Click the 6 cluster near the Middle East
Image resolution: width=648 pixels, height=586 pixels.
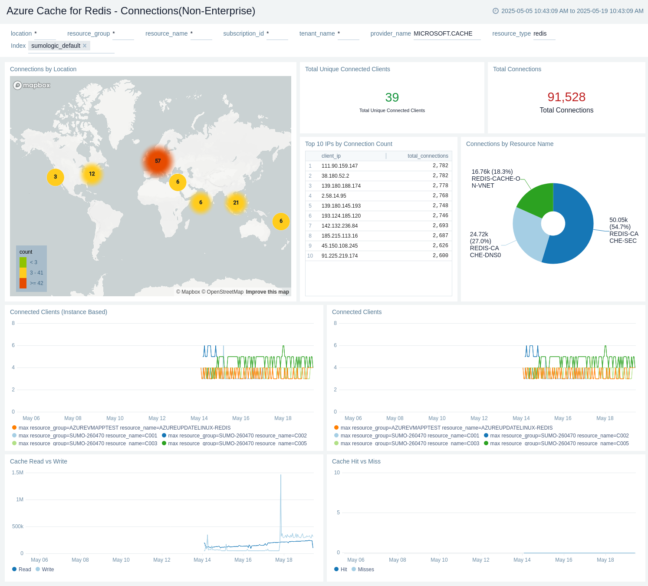178,182
